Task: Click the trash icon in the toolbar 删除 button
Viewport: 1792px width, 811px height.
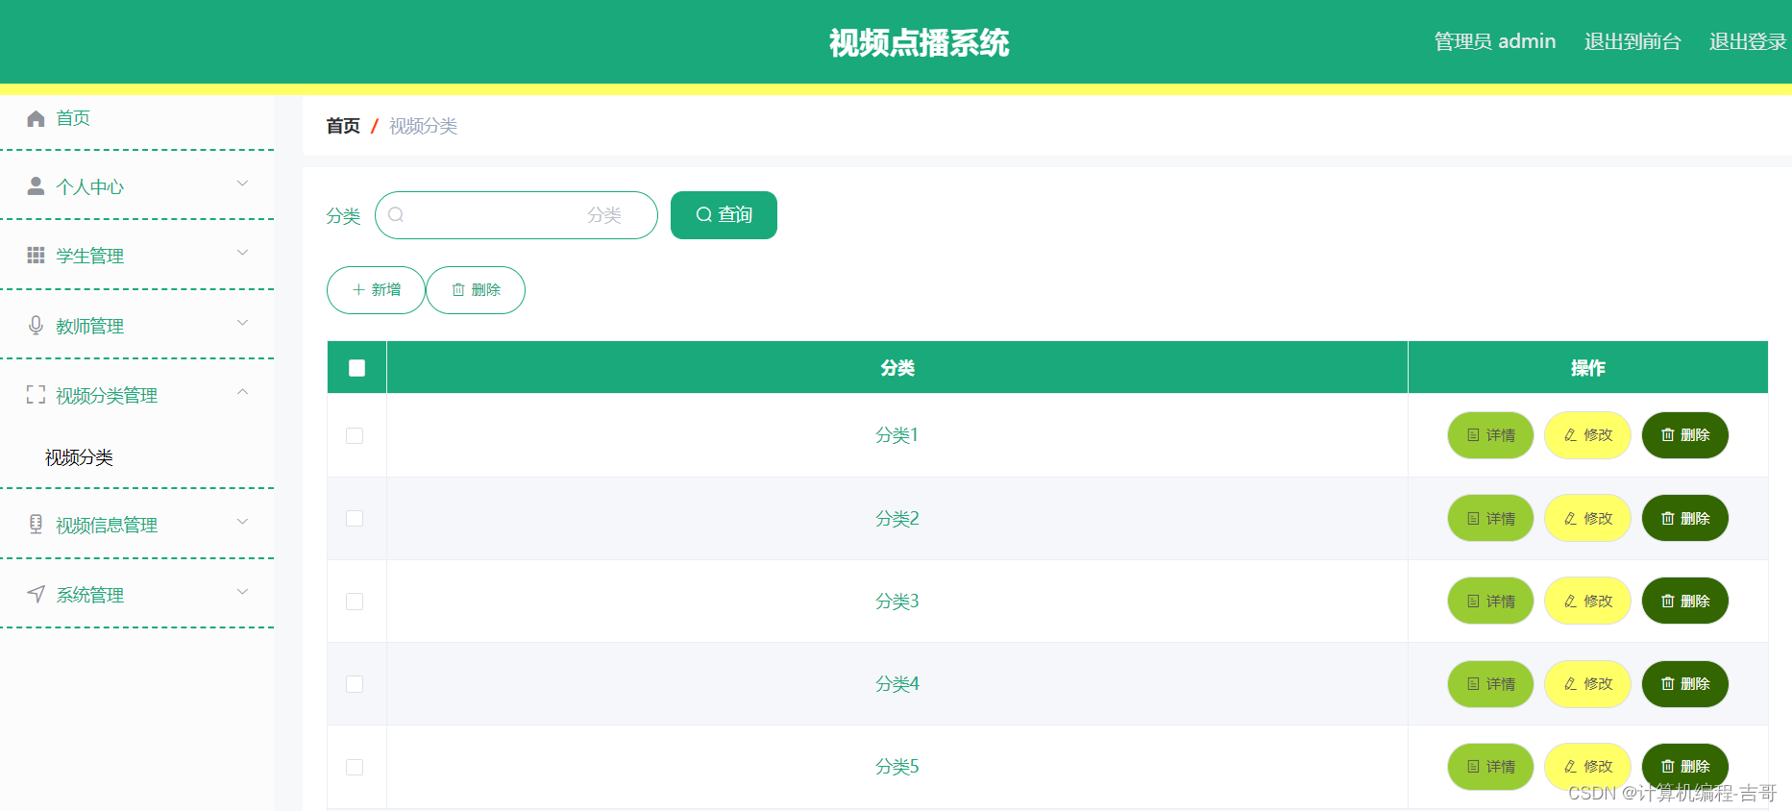Action: tap(458, 290)
